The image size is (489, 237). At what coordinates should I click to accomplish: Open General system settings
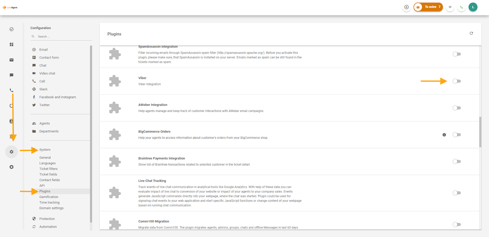(45, 158)
